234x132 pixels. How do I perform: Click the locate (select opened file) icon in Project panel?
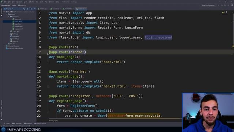click(x=24, y=9)
